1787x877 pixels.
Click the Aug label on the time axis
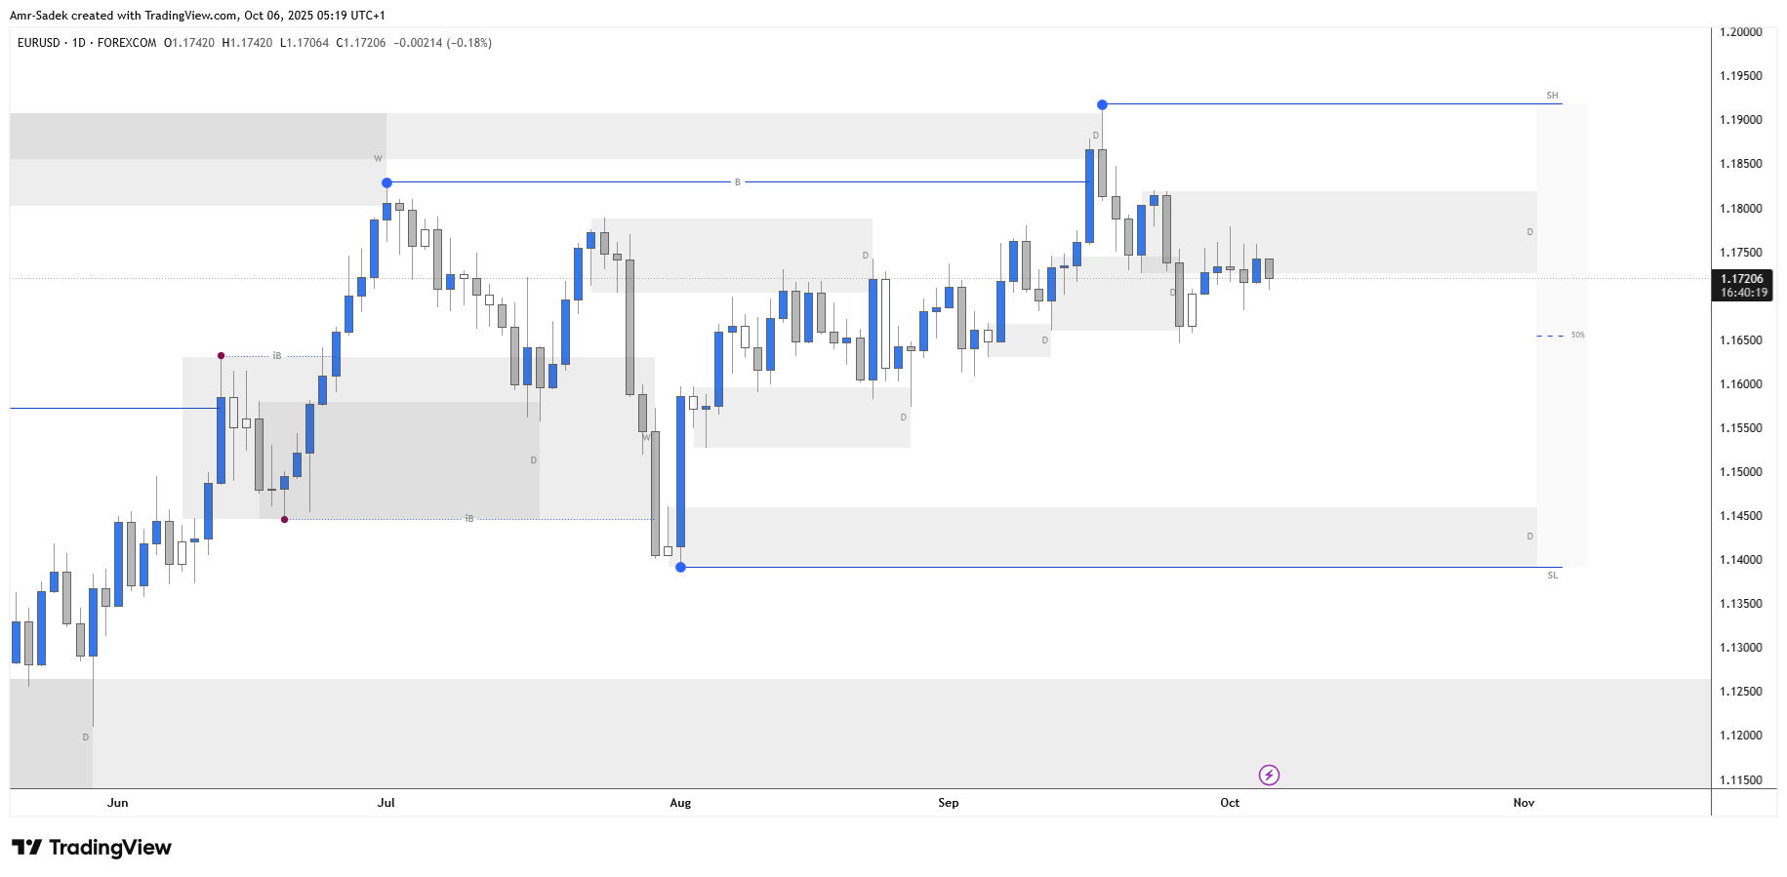point(680,803)
